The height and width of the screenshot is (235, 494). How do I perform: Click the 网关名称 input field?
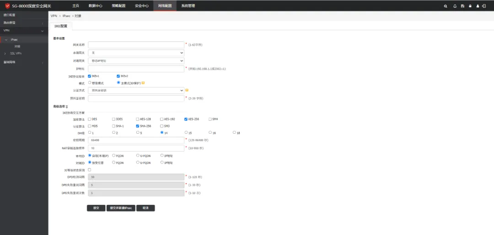[x=136, y=45]
